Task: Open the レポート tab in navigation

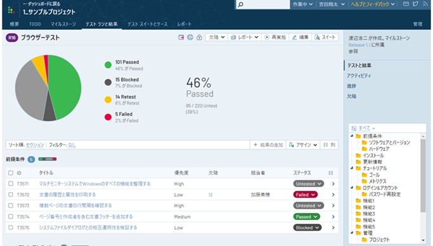Action: coord(184,24)
